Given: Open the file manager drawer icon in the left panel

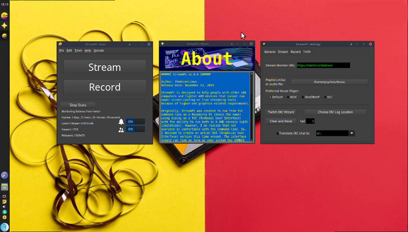Looking at the screenshot, I should [x=4, y=186].
